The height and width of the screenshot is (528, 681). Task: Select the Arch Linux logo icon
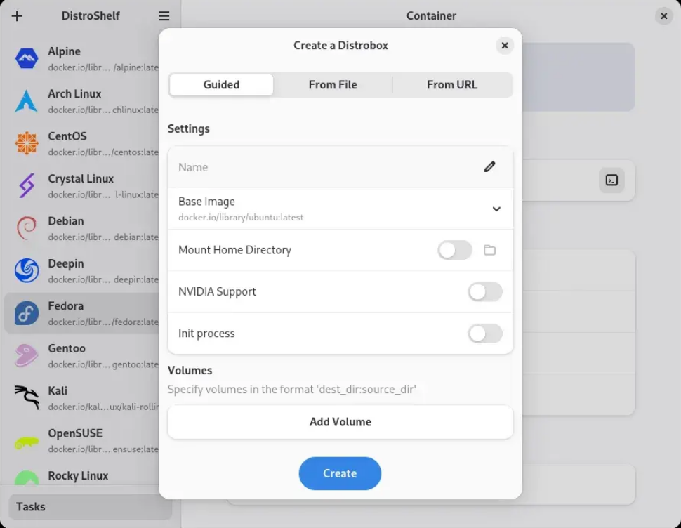click(x=27, y=101)
